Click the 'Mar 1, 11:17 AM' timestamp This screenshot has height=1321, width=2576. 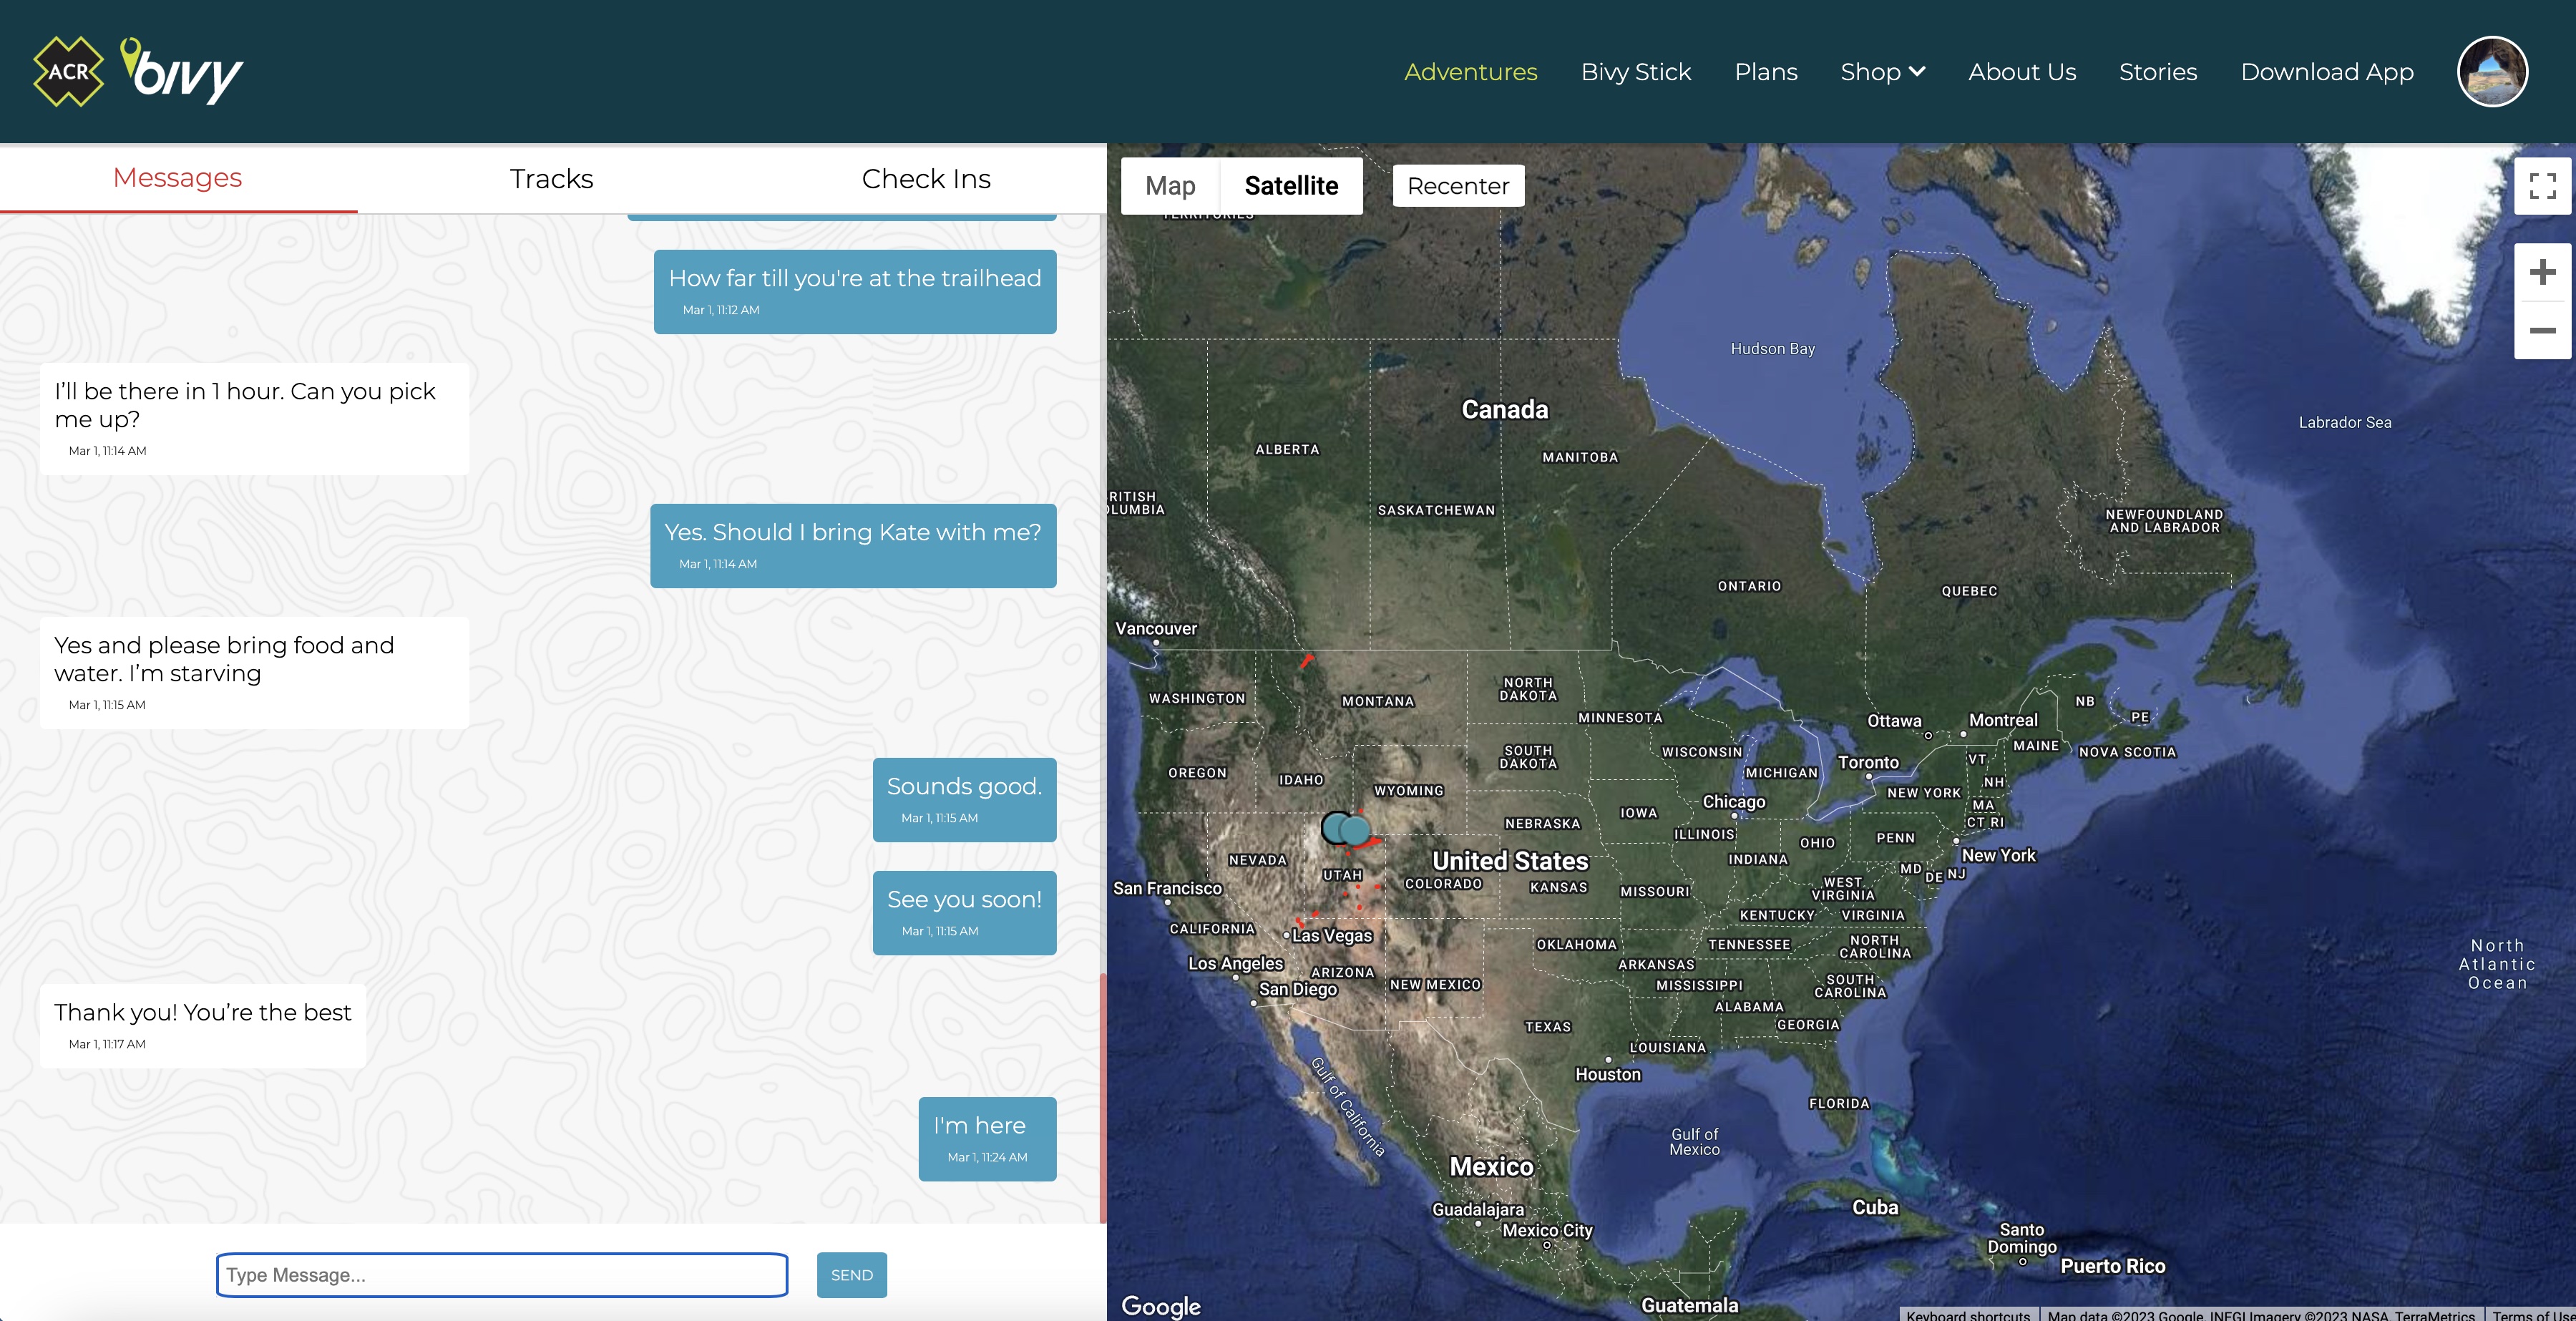pyautogui.click(x=107, y=1044)
